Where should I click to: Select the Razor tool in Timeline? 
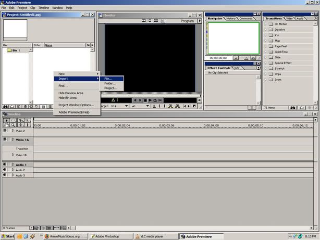coord(28,120)
